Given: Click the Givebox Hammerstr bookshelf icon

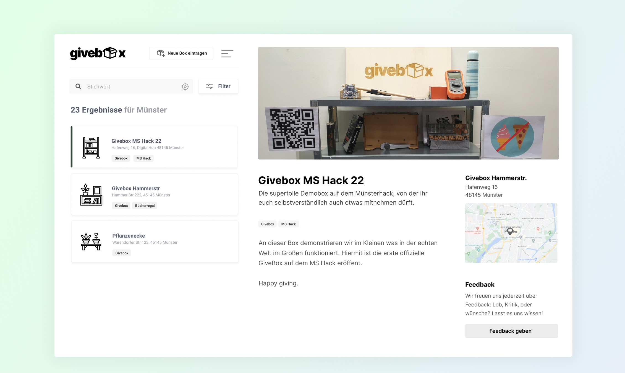Looking at the screenshot, I should pos(91,195).
